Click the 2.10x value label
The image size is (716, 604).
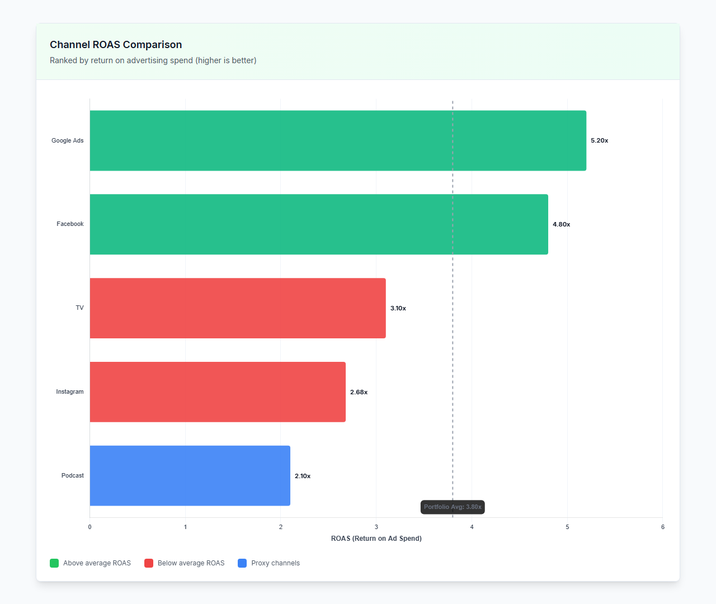click(x=303, y=476)
